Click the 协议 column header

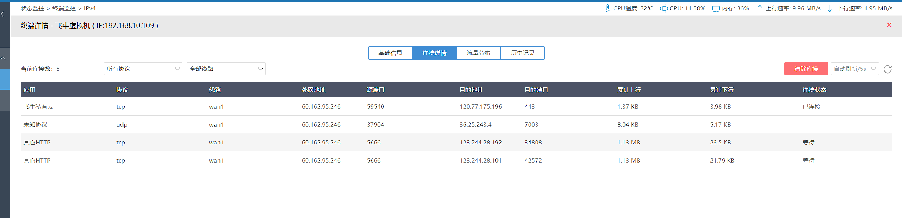click(122, 90)
